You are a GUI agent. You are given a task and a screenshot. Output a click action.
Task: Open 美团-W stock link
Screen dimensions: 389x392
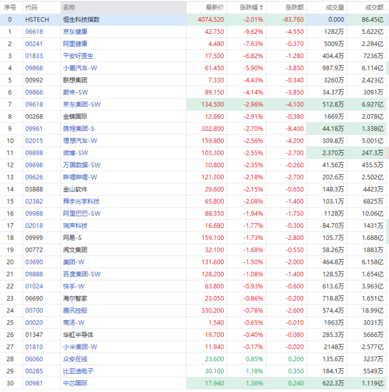tap(74, 262)
